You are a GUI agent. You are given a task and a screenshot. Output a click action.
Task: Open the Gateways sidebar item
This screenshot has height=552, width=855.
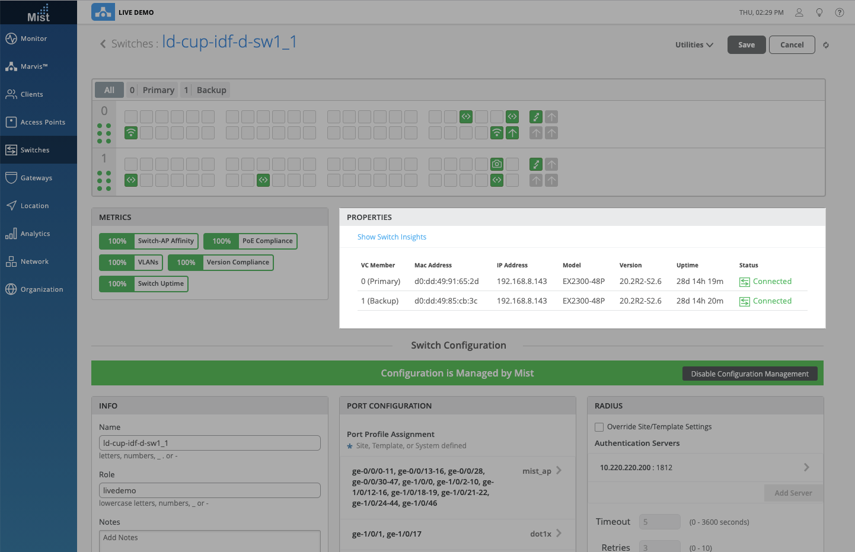(36, 178)
